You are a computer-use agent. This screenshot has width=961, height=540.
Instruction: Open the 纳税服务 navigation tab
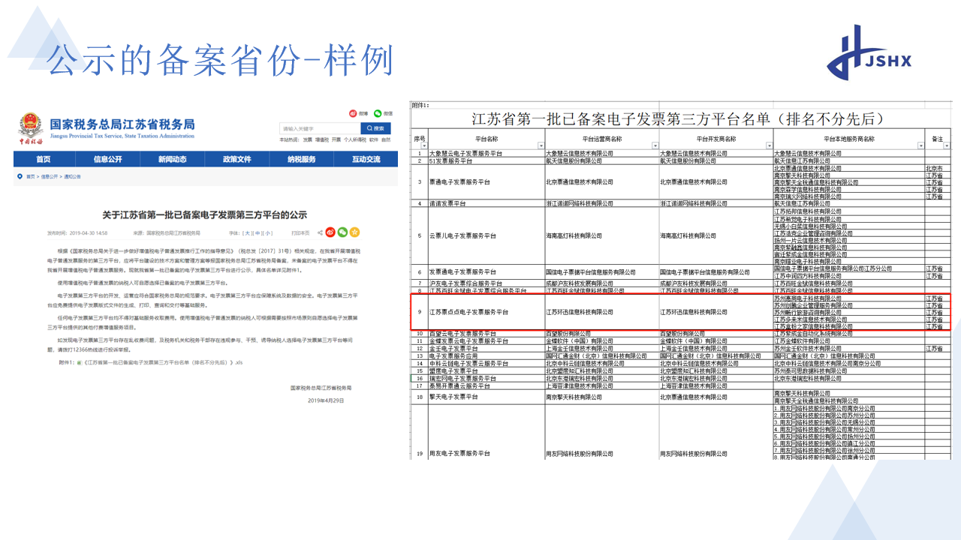(302, 159)
